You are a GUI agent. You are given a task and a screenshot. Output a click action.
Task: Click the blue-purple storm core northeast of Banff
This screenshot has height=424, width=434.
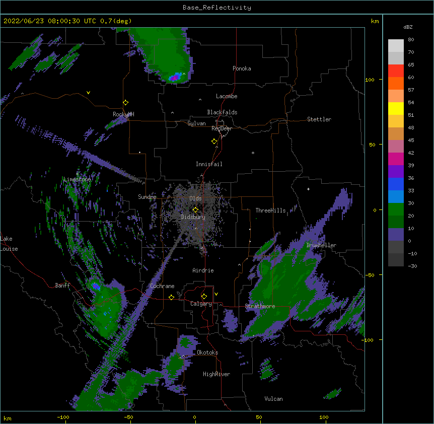point(96,286)
